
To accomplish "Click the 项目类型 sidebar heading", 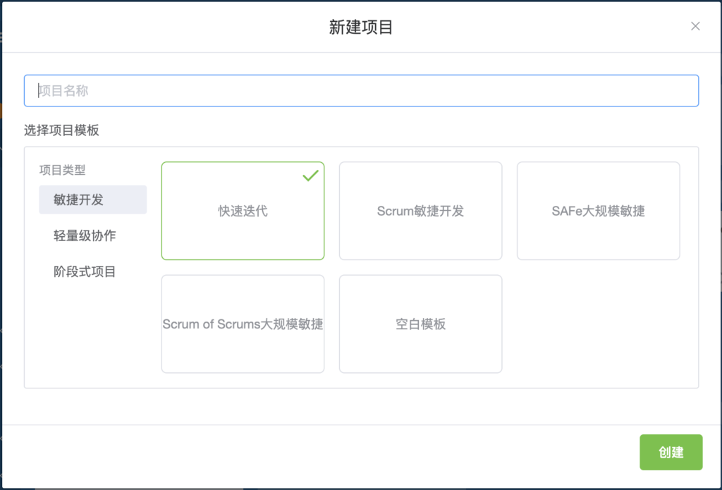I will pyautogui.click(x=62, y=170).
